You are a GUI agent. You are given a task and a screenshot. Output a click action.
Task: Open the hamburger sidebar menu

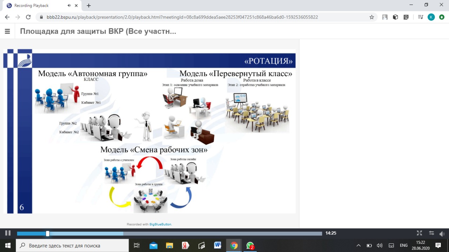click(x=7, y=32)
